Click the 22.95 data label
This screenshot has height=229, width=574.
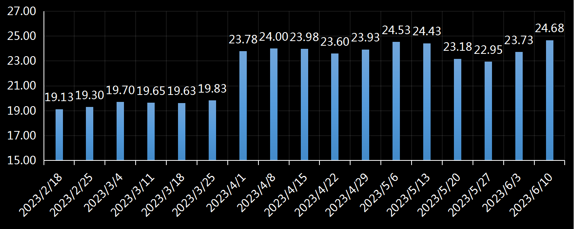(x=488, y=50)
